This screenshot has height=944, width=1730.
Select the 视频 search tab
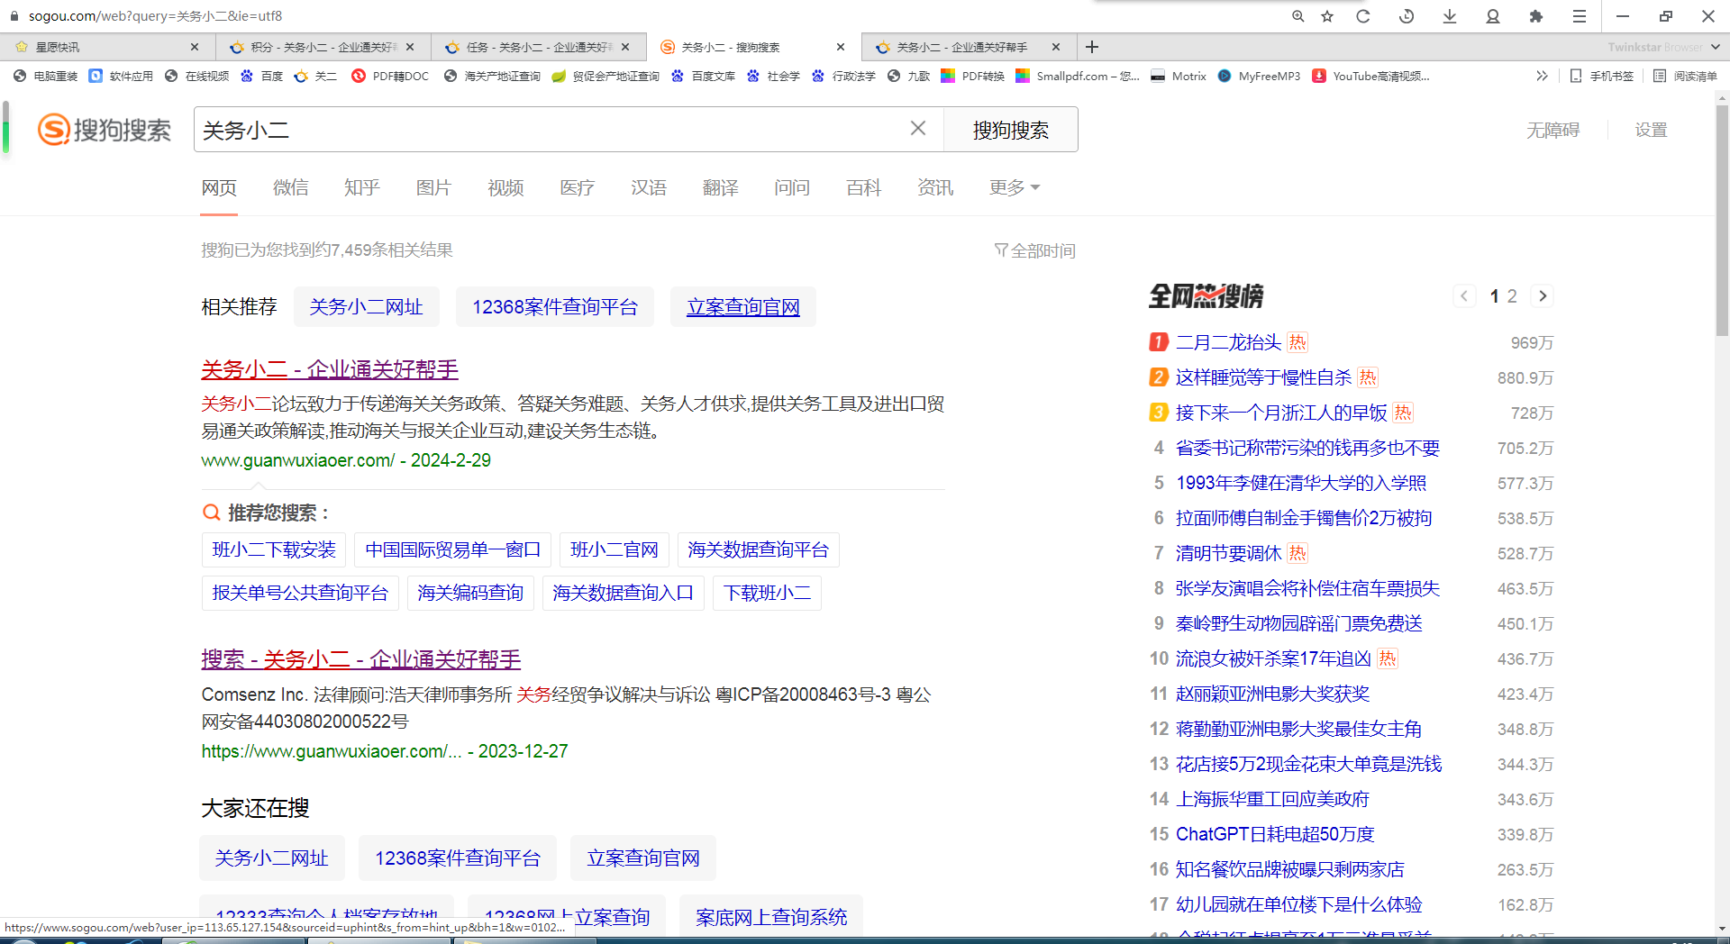pyautogui.click(x=505, y=187)
